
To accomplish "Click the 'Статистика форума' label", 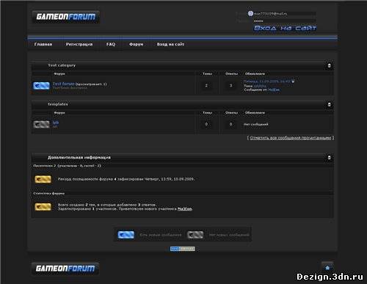I will pyautogui.click(x=49, y=193).
